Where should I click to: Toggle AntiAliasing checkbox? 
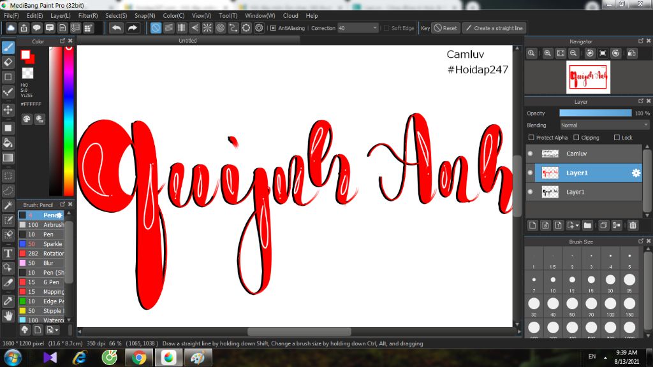pos(273,28)
